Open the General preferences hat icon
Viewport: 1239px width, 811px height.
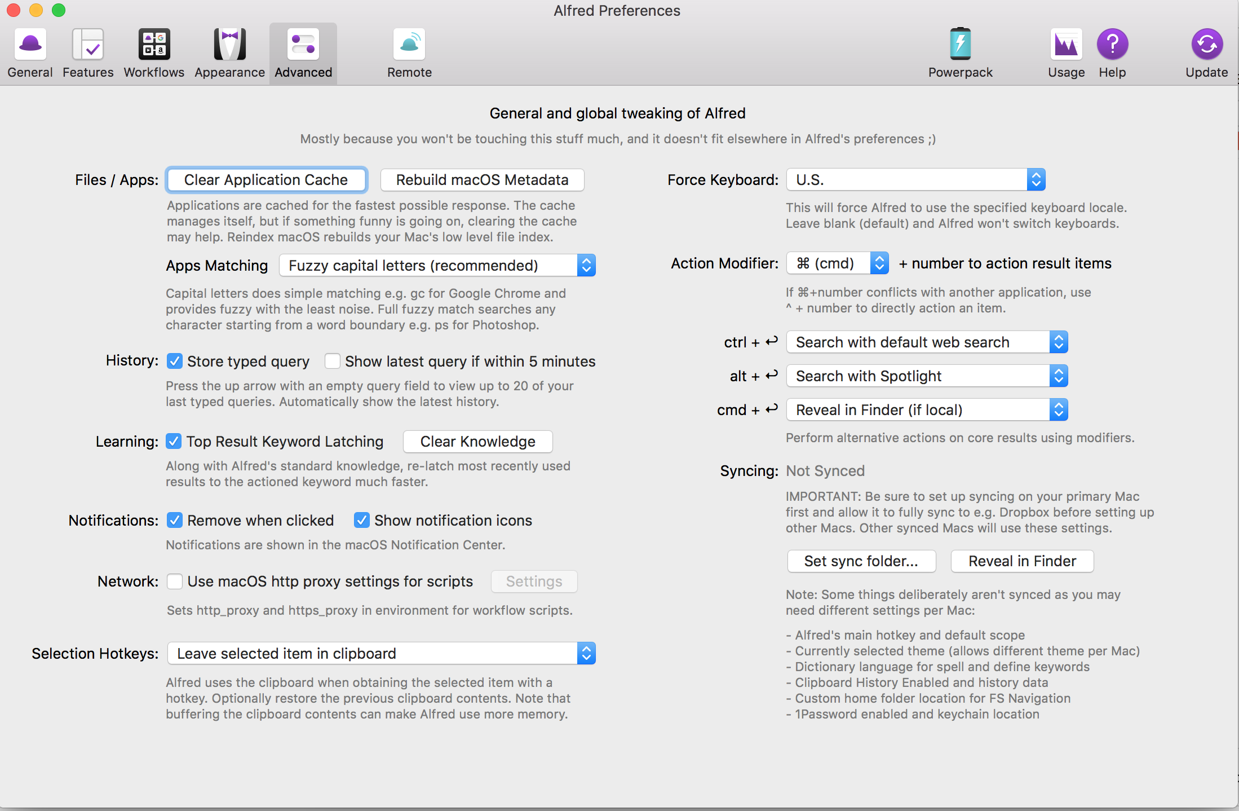click(x=30, y=45)
